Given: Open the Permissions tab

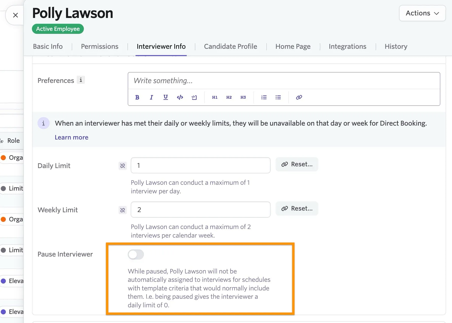Looking at the screenshot, I should tap(100, 47).
